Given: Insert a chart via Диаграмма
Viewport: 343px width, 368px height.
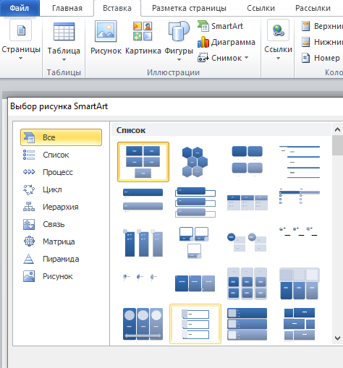Looking at the screenshot, I should pyautogui.click(x=226, y=42).
